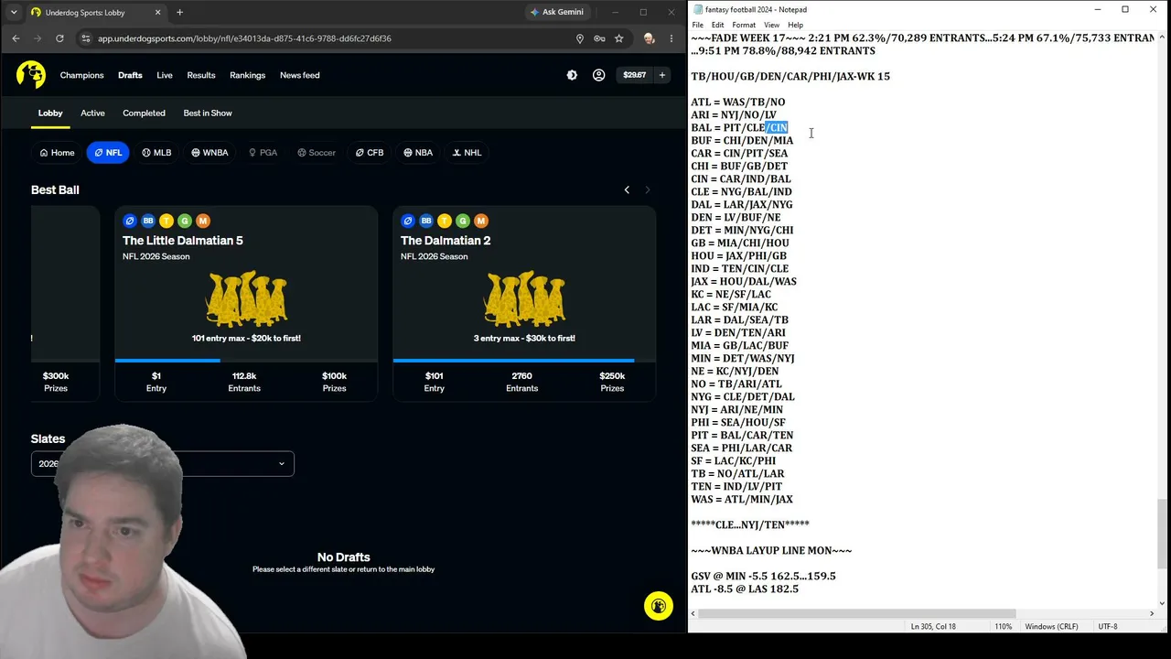Select the MLB sport filter chip
Image resolution: width=1171 pixels, height=659 pixels.
point(156,153)
